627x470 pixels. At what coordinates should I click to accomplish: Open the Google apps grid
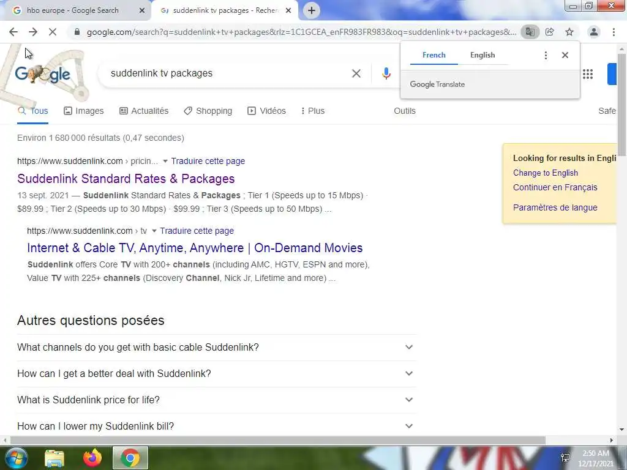tap(588, 74)
